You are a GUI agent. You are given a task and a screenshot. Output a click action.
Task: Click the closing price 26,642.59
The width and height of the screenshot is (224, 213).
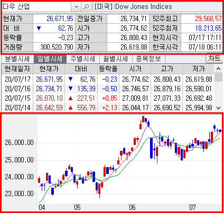(49, 108)
